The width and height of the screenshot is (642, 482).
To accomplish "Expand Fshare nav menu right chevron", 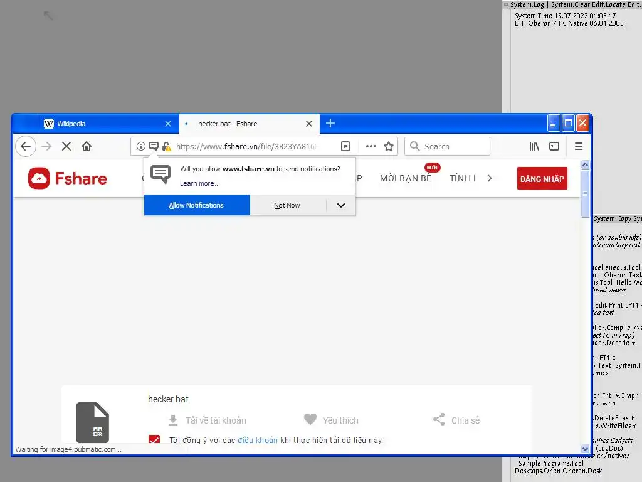I will [490, 178].
